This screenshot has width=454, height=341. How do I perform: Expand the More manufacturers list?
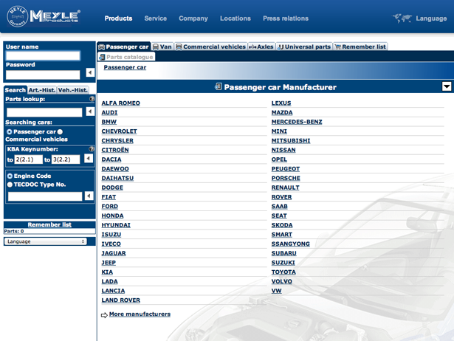[x=139, y=314]
